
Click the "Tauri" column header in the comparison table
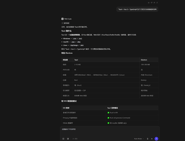(106, 60)
